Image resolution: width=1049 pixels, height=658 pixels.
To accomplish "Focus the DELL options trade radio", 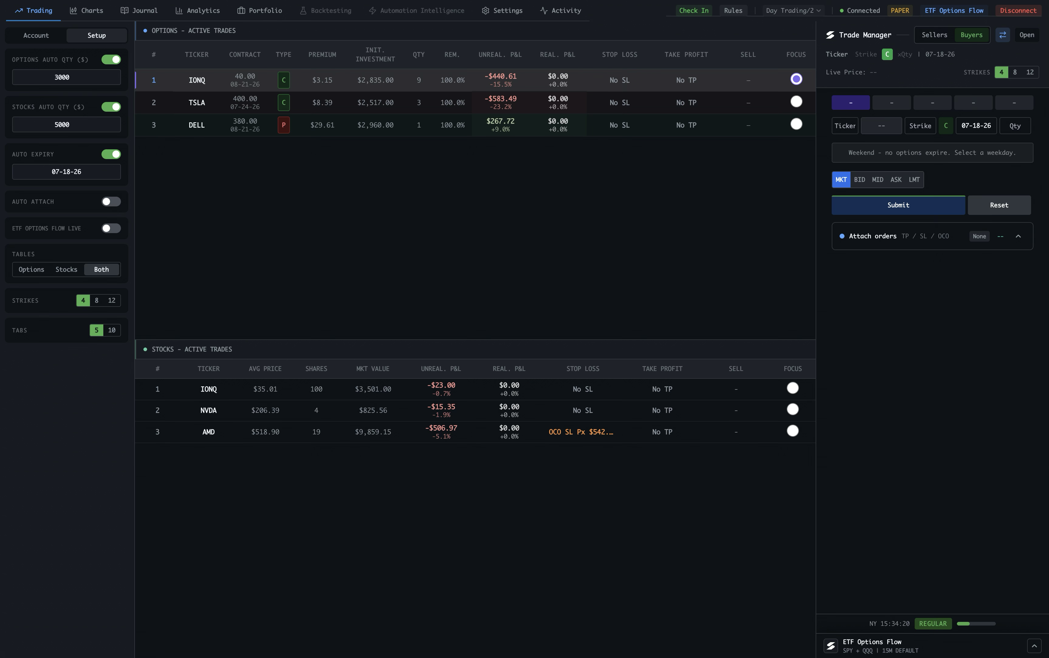I will pyautogui.click(x=796, y=124).
